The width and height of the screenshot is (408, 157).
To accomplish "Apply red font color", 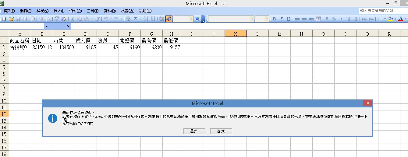I will point(401,19).
